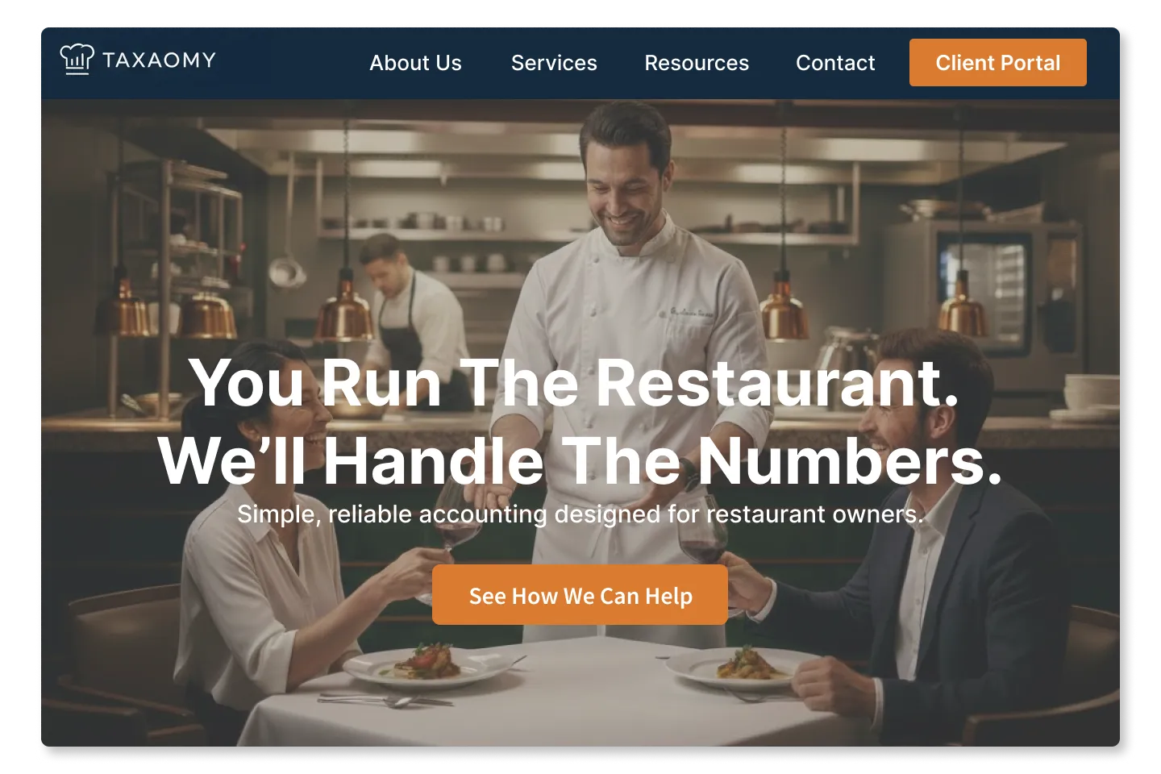
Task: Click the chef hat logo icon
Action: 77,59
